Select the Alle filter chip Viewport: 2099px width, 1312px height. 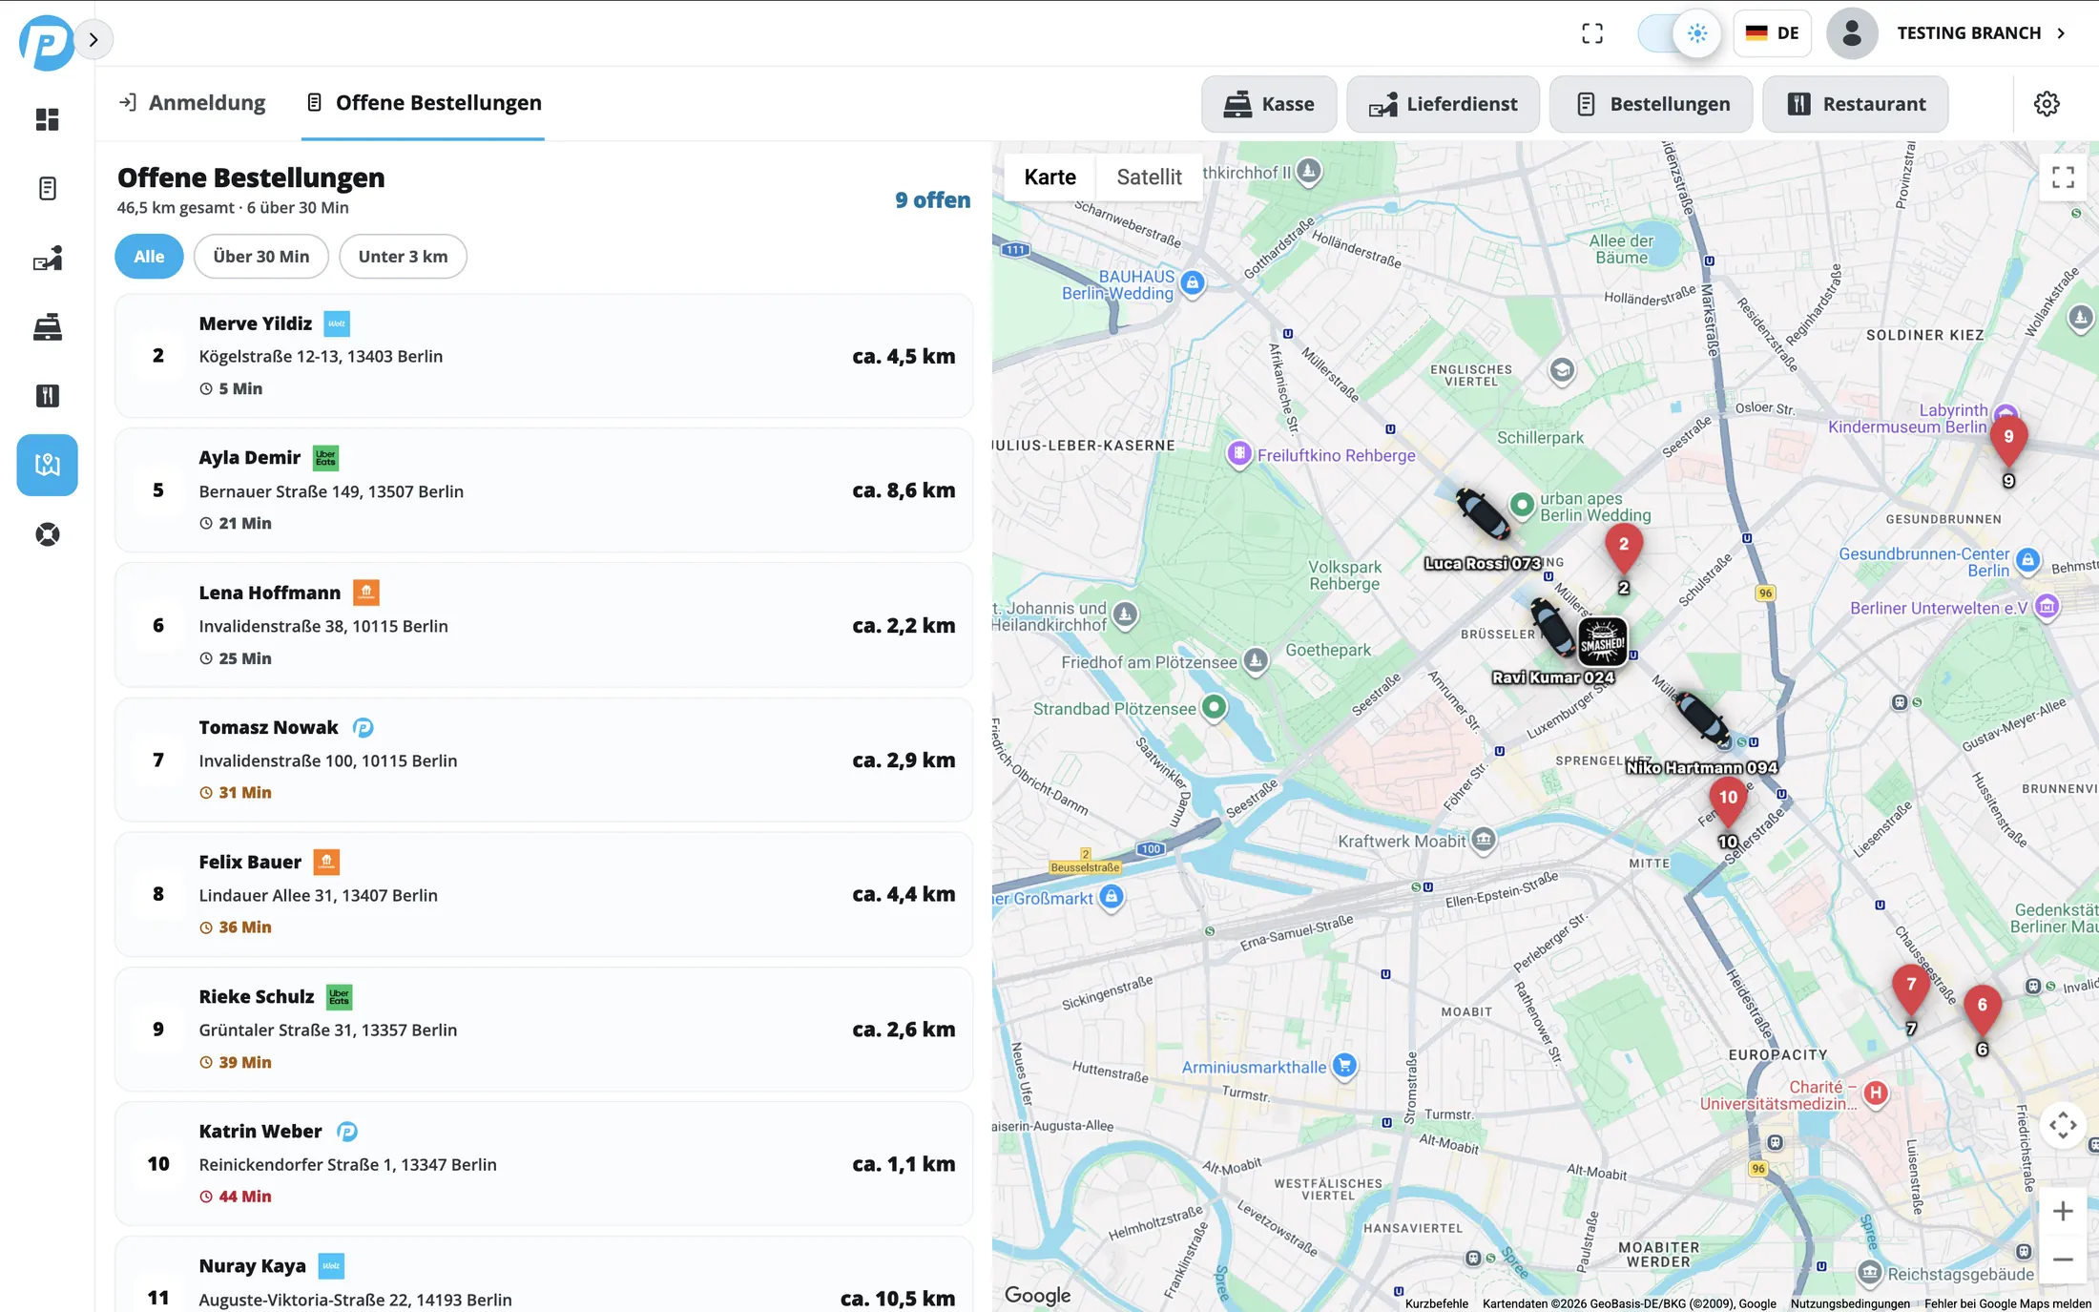tap(149, 257)
